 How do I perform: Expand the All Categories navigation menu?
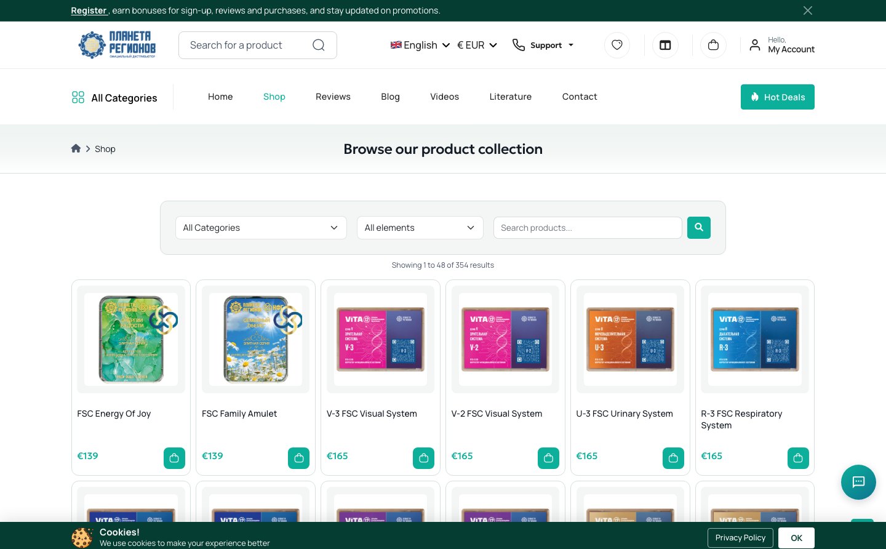point(114,97)
